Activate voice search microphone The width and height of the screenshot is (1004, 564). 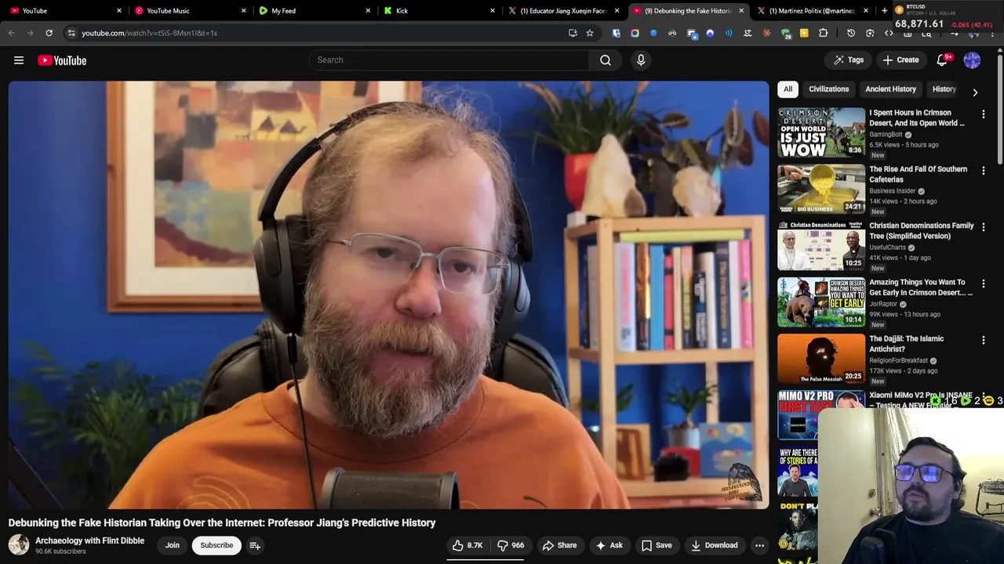[x=641, y=60]
